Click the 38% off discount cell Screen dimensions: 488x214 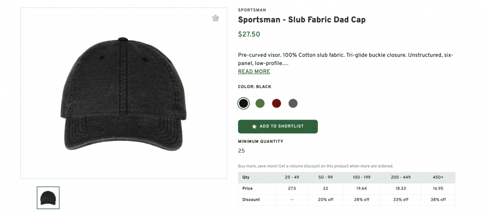437,200
